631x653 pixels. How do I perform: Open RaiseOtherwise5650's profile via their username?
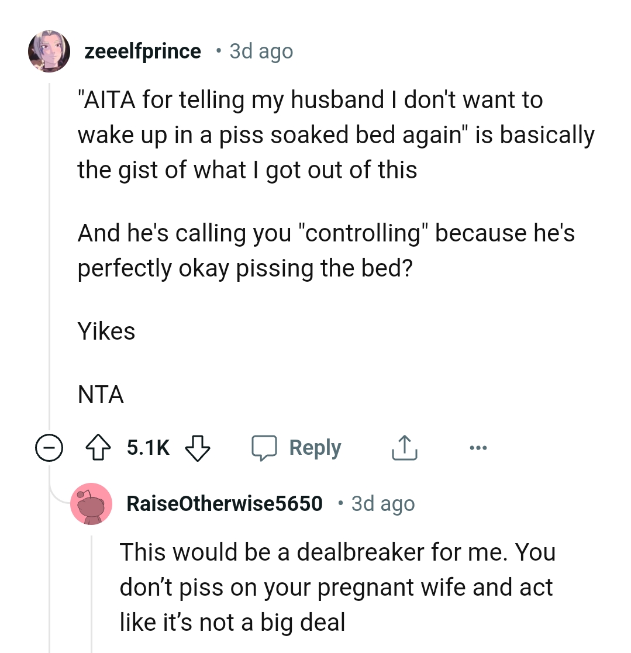click(x=225, y=503)
